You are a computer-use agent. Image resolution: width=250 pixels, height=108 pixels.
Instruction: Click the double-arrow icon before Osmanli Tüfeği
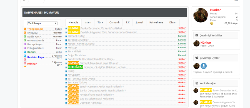66,36
